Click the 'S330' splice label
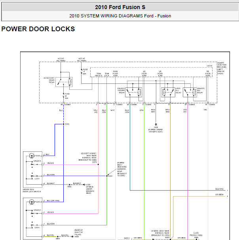Viewport: 239px width, 240px height. pyautogui.click(x=67, y=124)
